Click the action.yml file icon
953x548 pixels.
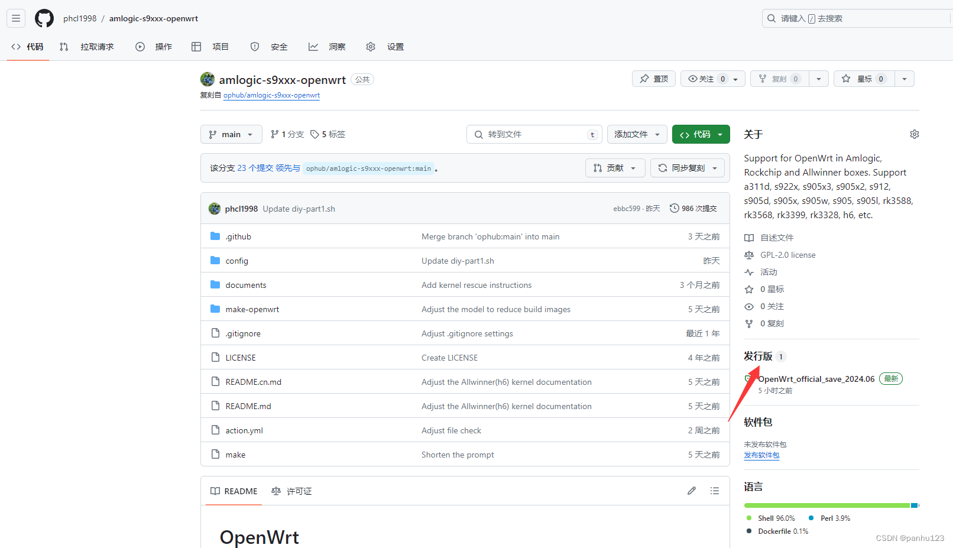tap(215, 430)
